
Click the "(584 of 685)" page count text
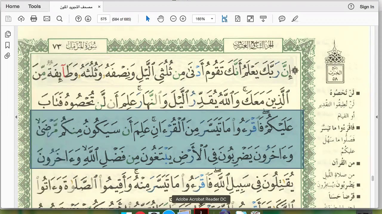tap(121, 19)
